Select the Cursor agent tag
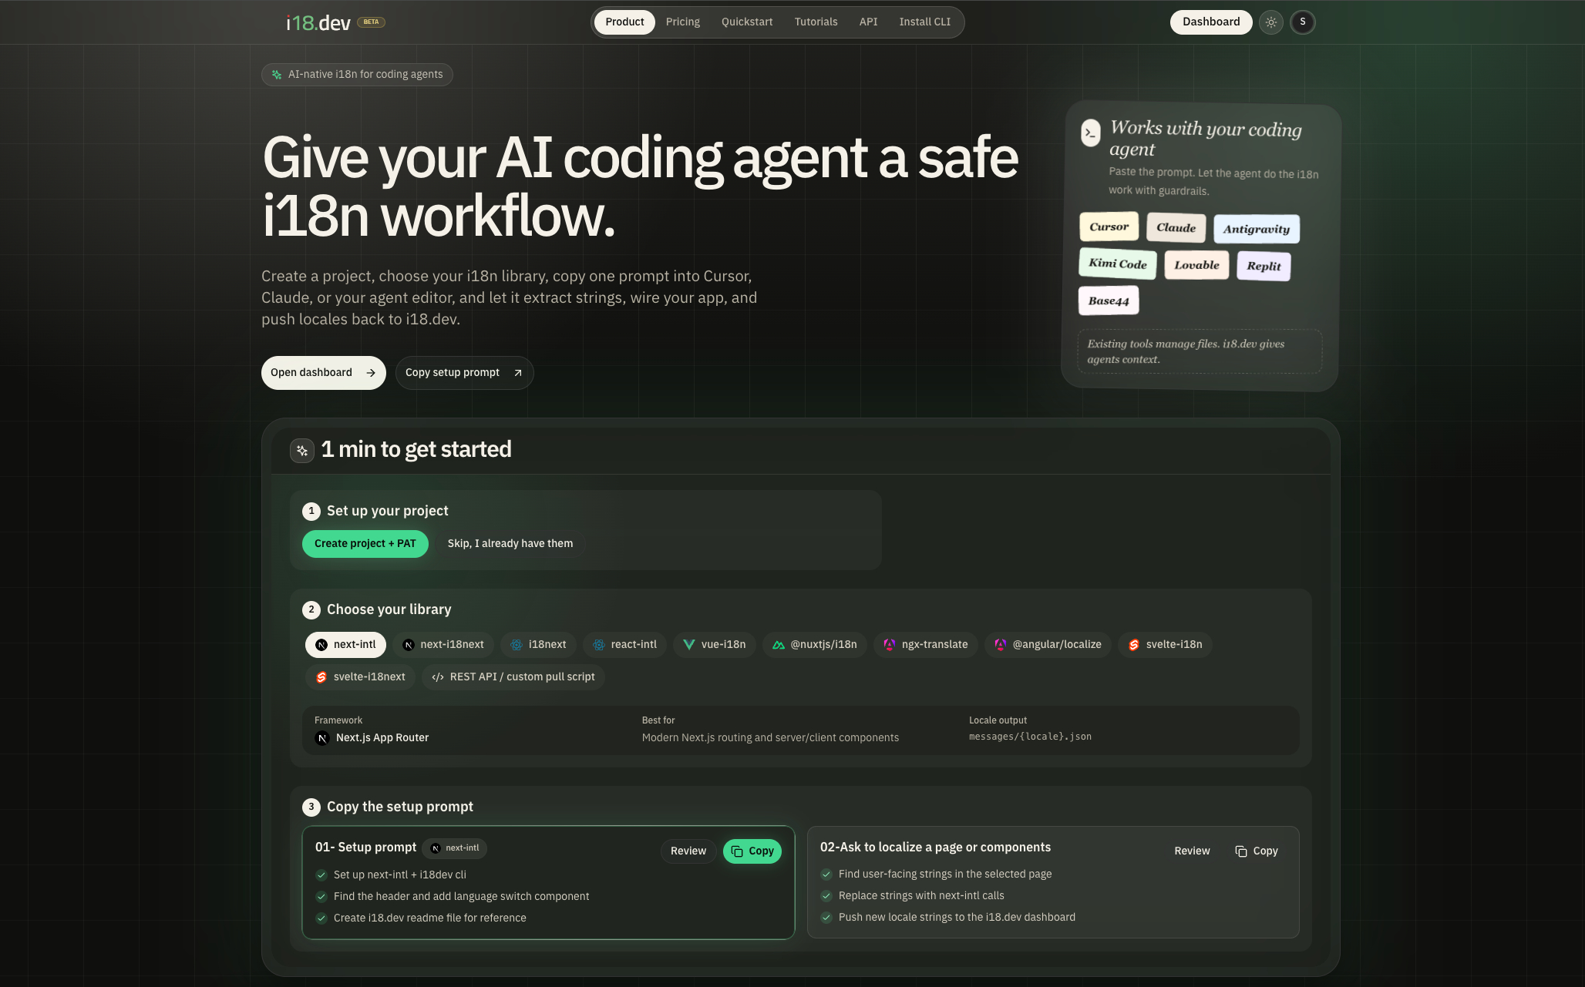This screenshot has width=1585, height=987. 1109,227
